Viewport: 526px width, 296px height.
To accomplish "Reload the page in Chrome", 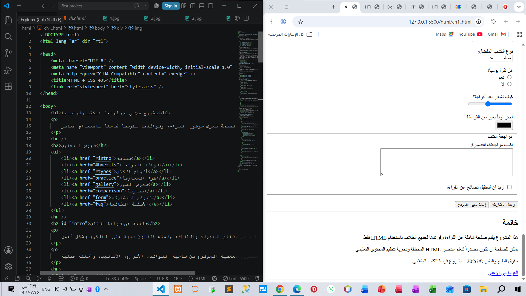I will click(x=493, y=22).
